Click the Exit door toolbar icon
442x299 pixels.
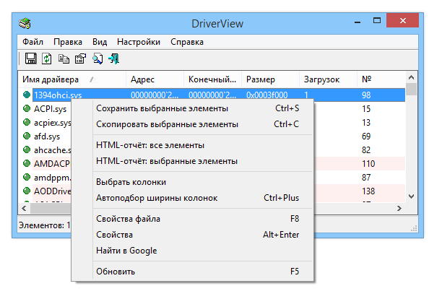pyautogui.click(x=113, y=58)
